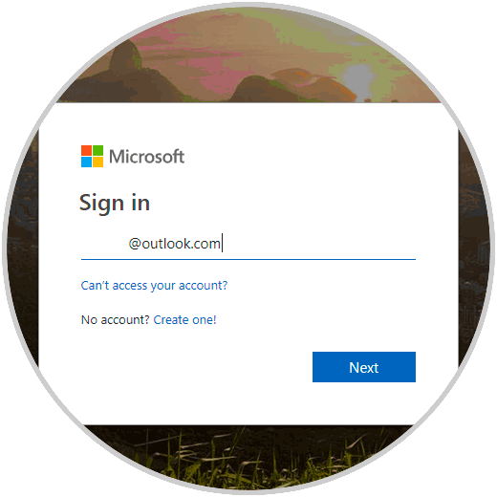This screenshot has width=497, height=497.
Task: Click the dark background left of the card
Action: click(x=22, y=255)
